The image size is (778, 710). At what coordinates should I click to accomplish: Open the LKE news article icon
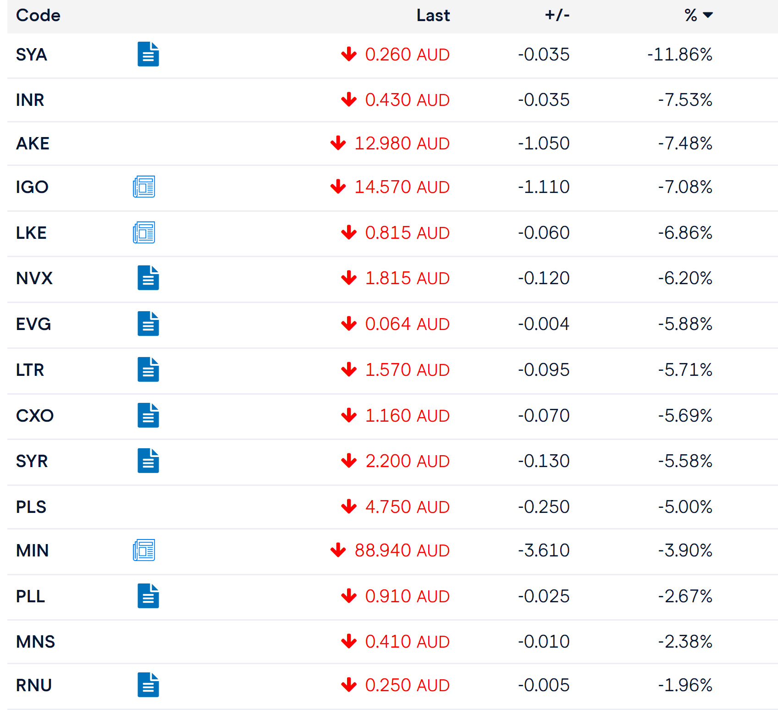[x=144, y=232]
